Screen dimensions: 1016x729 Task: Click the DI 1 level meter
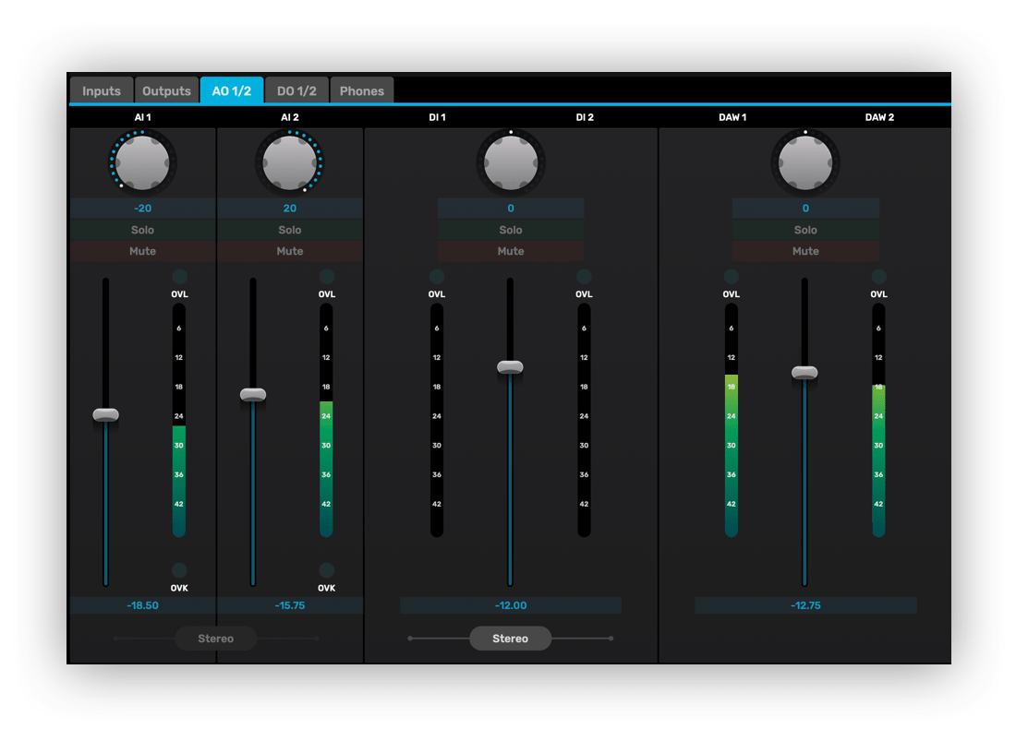coord(437,420)
